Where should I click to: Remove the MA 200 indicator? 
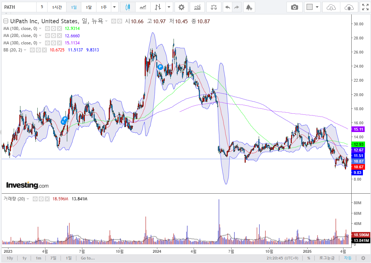pyautogui.click(x=59, y=36)
